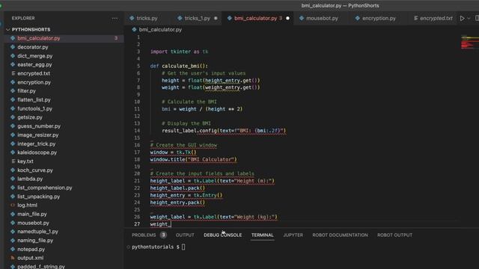
Task: Open the ROBOT OUTPUT panel tab
Action: pyautogui.click(x=394, y=235)
